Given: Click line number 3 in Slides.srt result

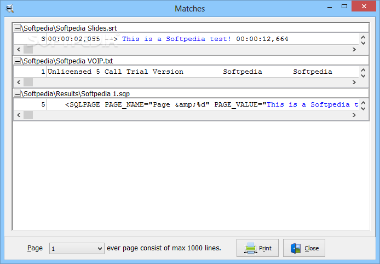Looking at the screenshot, I should tap(43, 39).
